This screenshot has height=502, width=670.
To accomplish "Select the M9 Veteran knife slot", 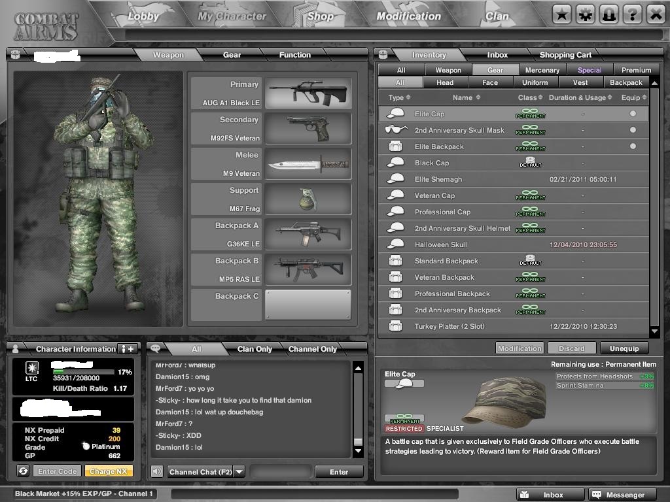I will tap(308, 164).
